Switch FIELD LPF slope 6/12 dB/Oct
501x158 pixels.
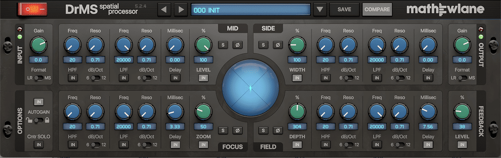point(399,144)
